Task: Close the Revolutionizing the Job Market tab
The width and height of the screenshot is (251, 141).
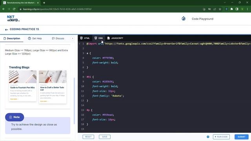Action: click(38, 3)
